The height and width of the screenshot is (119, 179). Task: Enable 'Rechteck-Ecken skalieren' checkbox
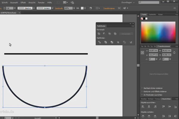tap(142, 88)
